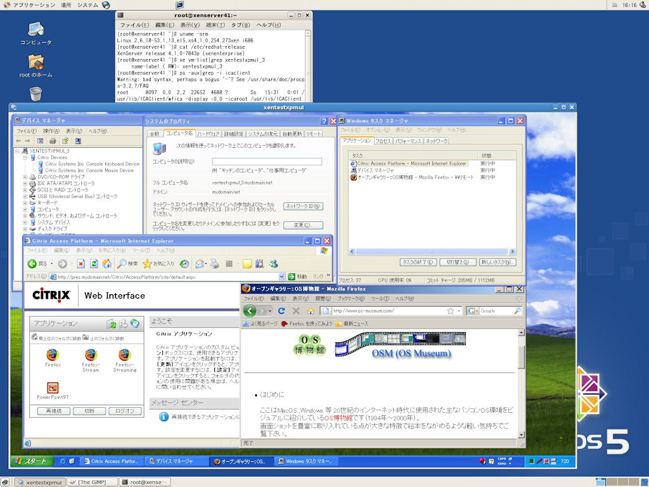Switch to Processes tab in Task Manager

tap(383, 141)
